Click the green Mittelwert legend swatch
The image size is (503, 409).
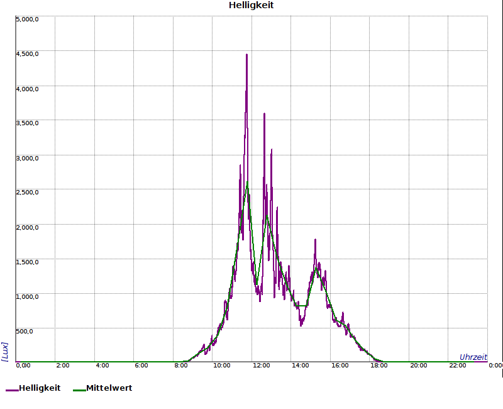(x=79, y=390)
